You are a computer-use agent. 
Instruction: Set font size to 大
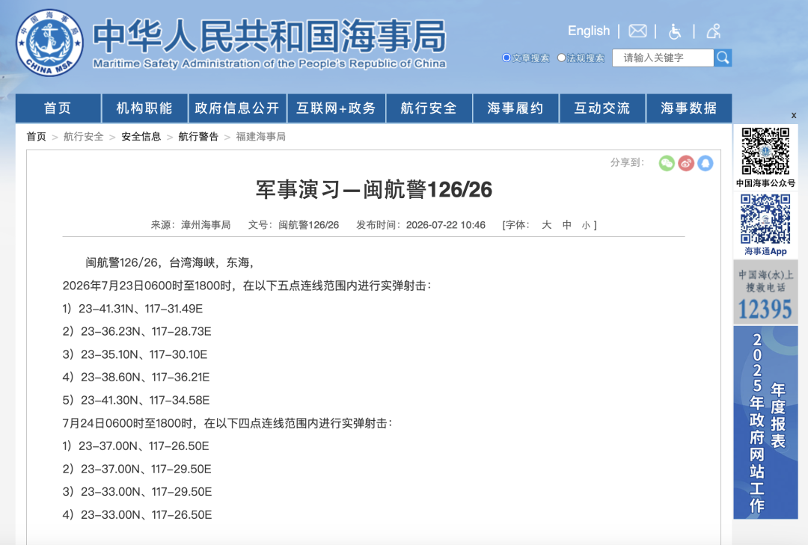pyautogui.click(x=547, y=225)
